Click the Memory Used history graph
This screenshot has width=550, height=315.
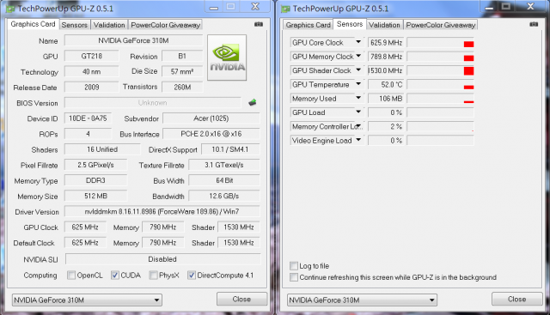441,99
